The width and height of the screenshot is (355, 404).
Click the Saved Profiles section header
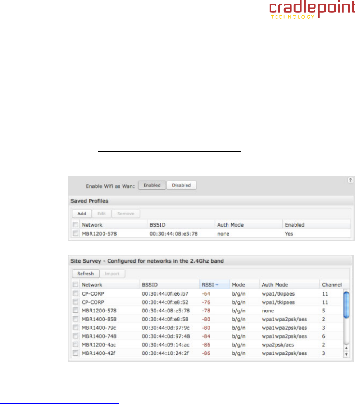pyautogui.click(x=211, y=201)
